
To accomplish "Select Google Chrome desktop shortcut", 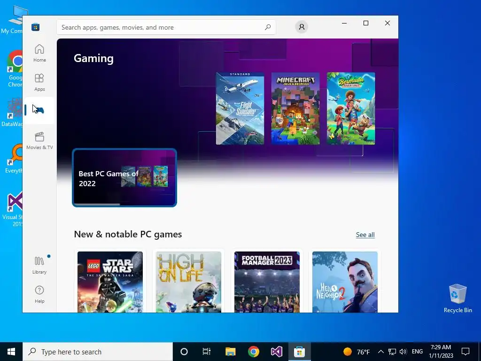I will click(x=14, y=69).
